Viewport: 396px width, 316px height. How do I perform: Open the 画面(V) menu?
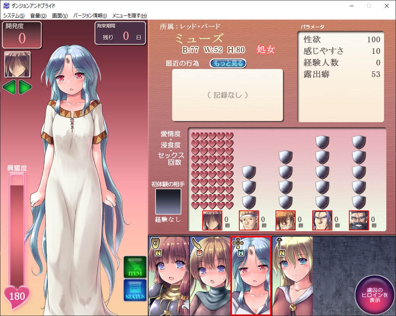coord(59,16)
